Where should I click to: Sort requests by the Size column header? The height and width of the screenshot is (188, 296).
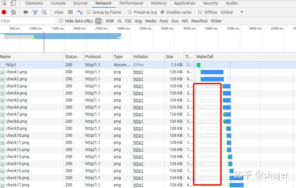click(x=169, y=57)
